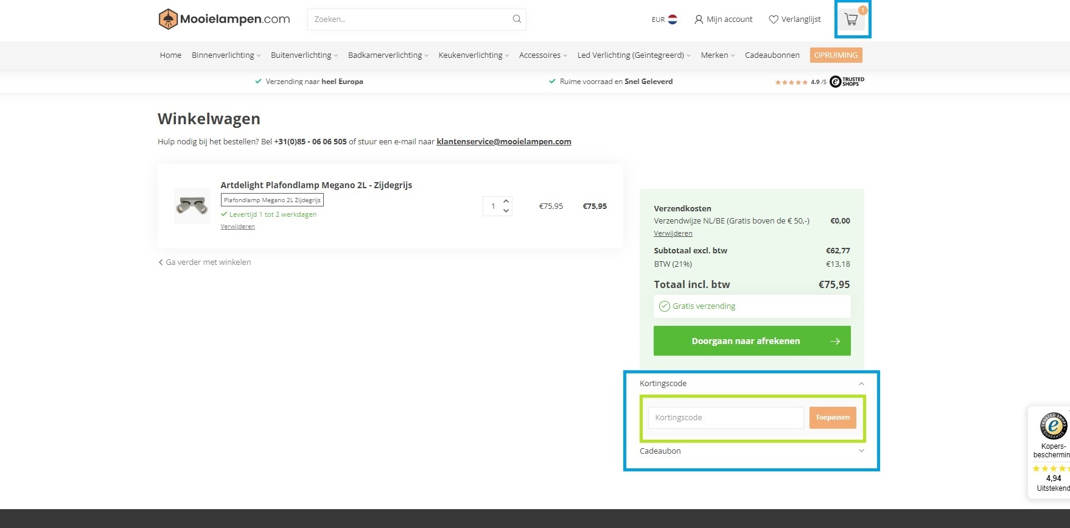
Task: Click Doorgaan naar afrekenen button
Action: coord(752,341)
